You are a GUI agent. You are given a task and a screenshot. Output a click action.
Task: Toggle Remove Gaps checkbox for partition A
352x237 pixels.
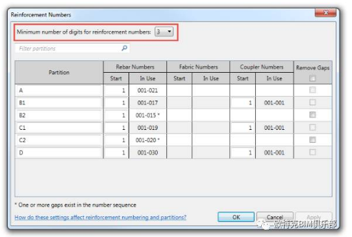[312, 90]
